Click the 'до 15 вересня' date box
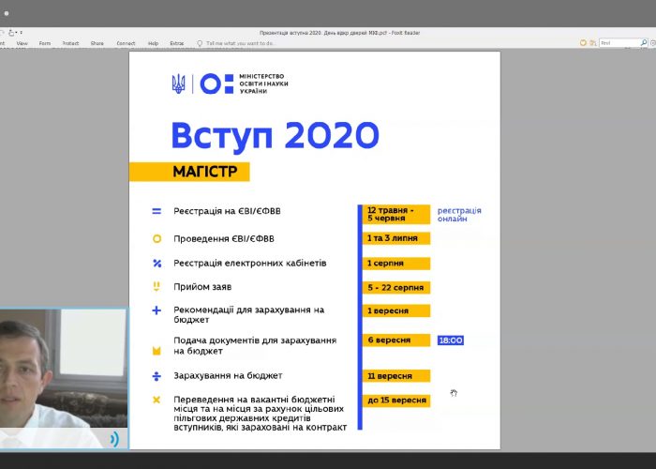This screenshot has width=656, height=469. coord(396,401)
